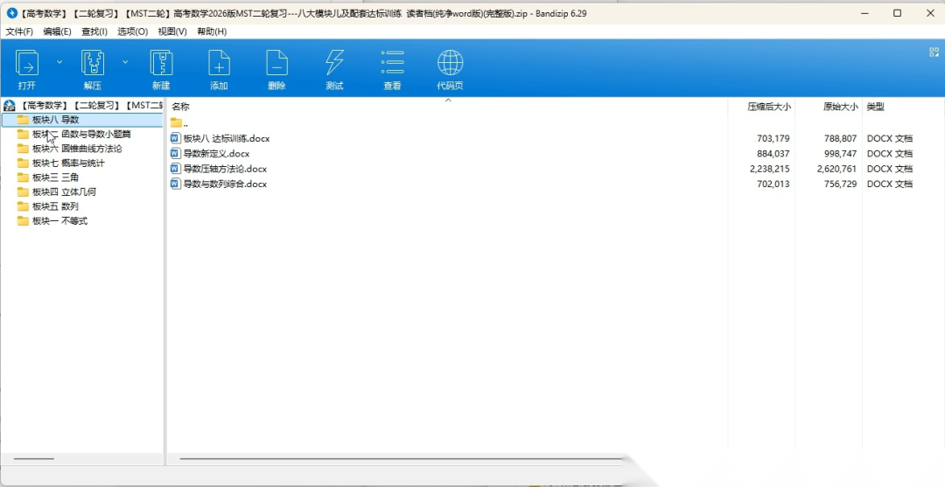Click the 测试 (Test) lightning icon

[334, 64]
